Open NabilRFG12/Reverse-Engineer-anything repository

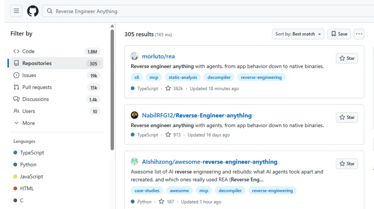pyautogui.click(x=197, y=115)
